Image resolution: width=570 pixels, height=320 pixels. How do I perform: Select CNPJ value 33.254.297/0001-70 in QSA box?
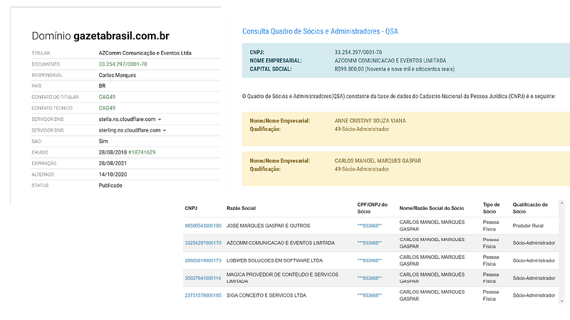click(x=358, y=52)
